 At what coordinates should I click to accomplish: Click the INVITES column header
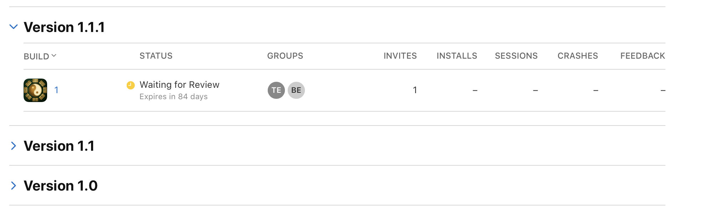[400, 56]
